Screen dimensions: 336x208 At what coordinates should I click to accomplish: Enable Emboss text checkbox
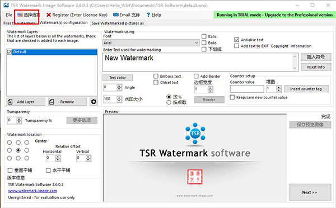[156, 76]
